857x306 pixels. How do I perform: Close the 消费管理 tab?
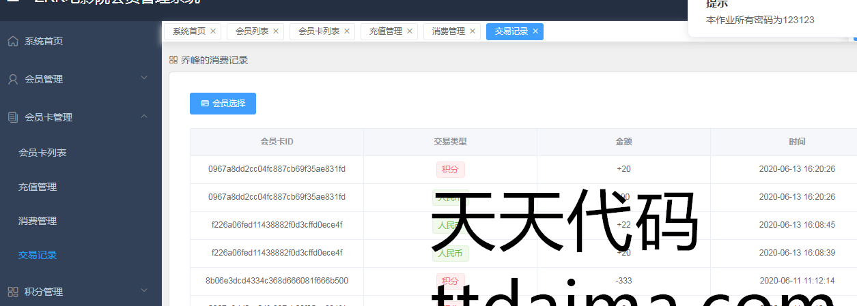point(473,31)
